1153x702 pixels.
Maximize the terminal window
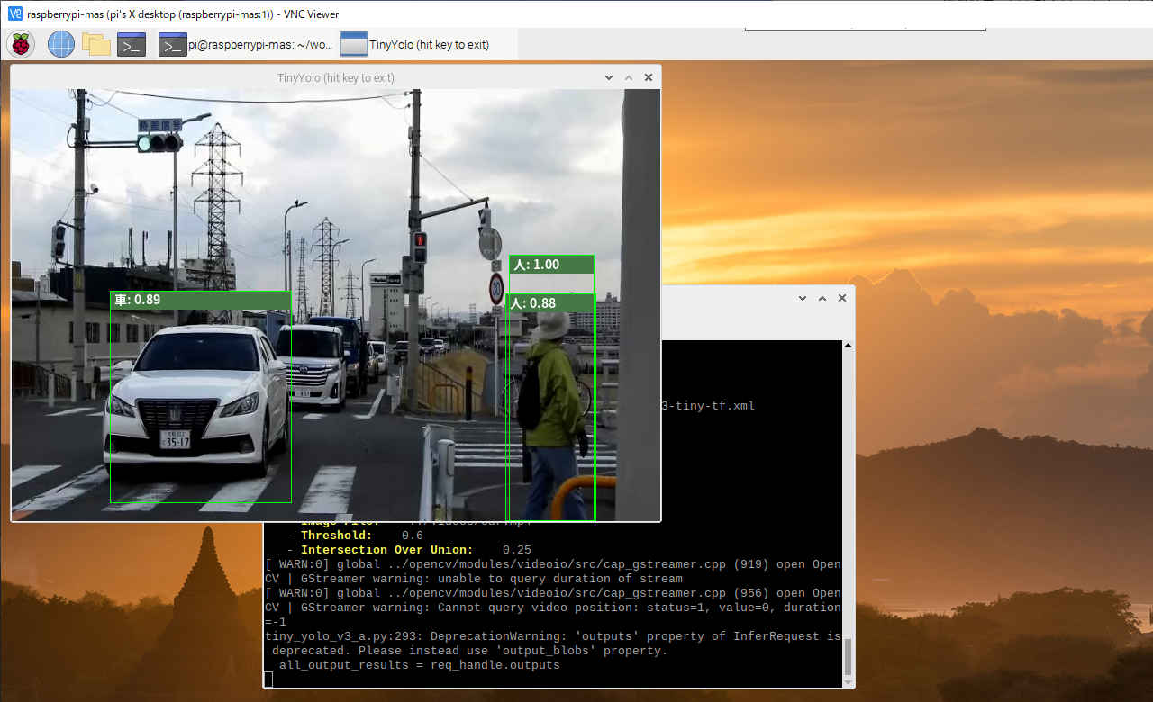point(822,298)
